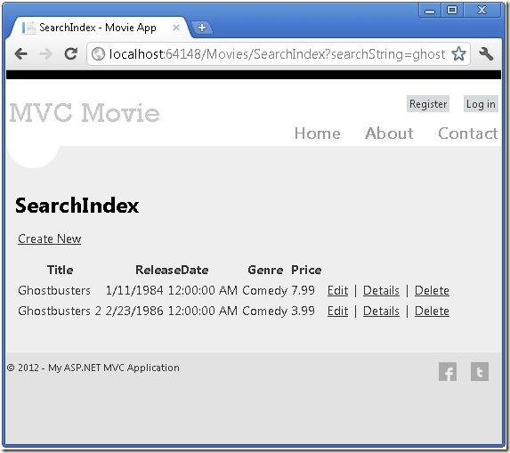
Task: Select the 3.99 price cell
Action: 304,311
